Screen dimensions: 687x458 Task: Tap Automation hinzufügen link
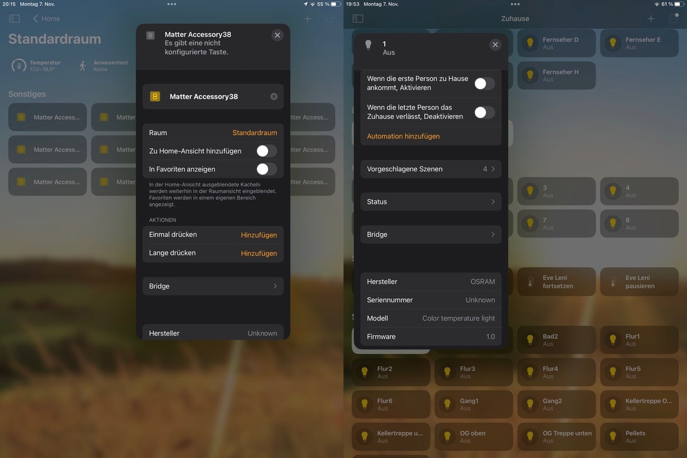(403, 136)
